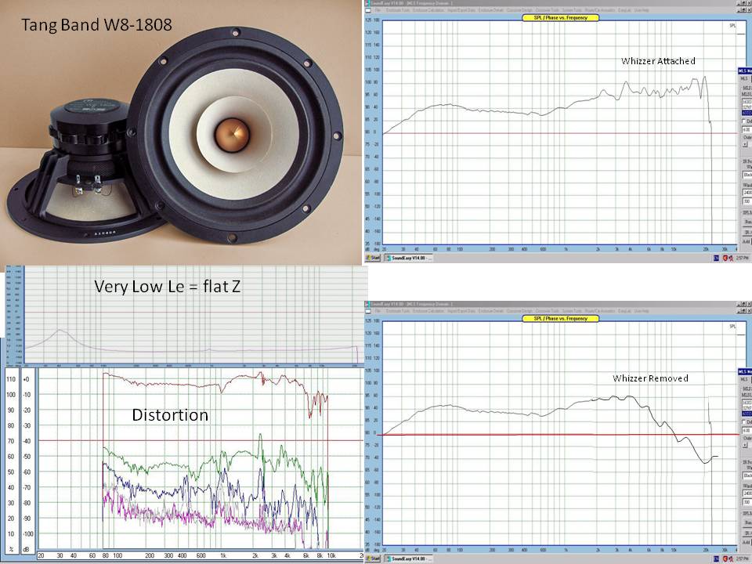Click the SoundEasy title bar icon of the upper window
The image size is (752, 564).
(367, 3)
